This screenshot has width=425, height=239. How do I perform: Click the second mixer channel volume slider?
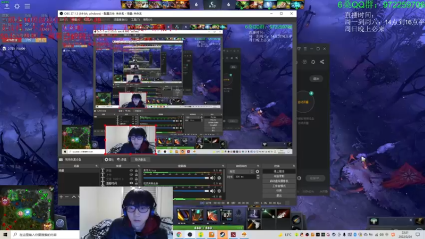tap(191, 191)
